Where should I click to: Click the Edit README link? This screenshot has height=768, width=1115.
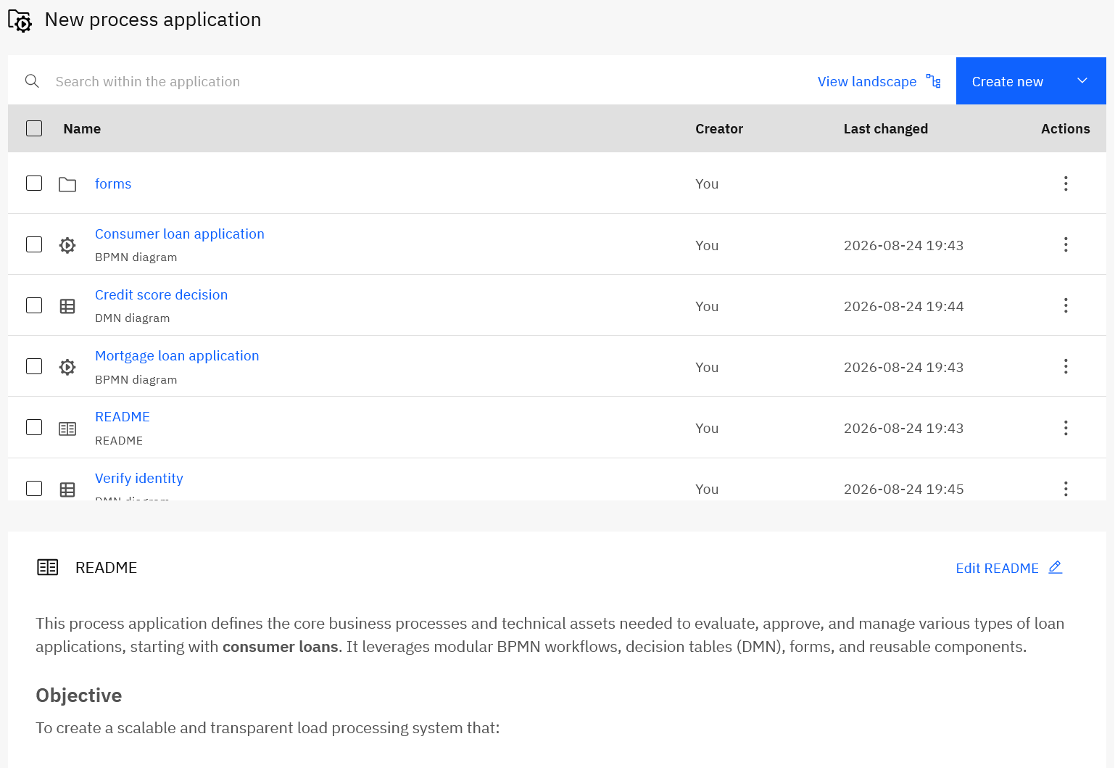tap(997, 568)
